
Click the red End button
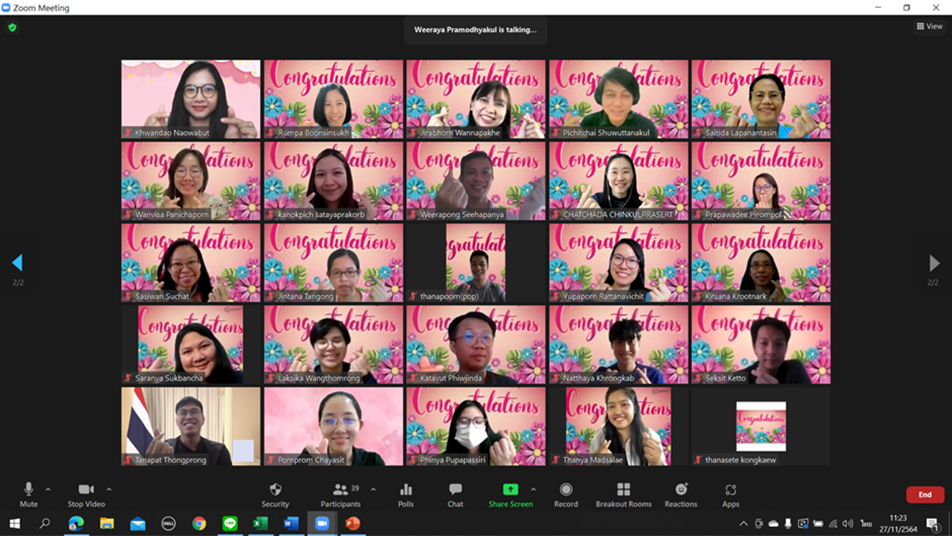(x=925, y=494)
